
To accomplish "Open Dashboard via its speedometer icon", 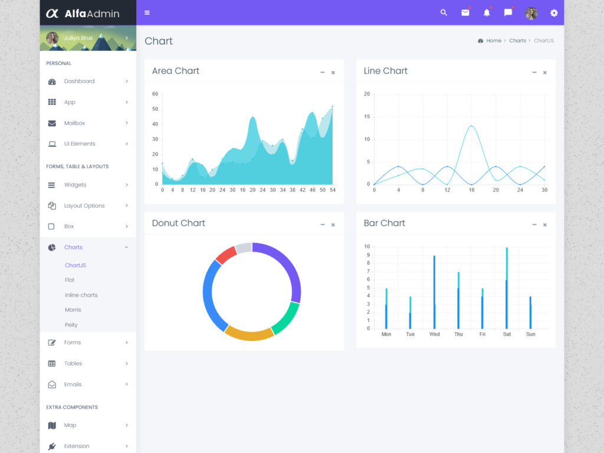I will pos(52,81).
